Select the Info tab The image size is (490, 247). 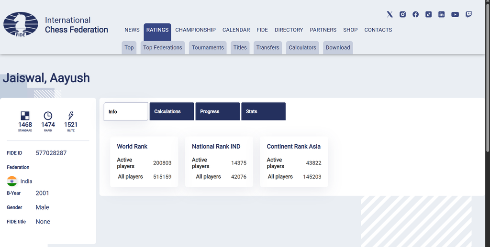tap(126, 111)
